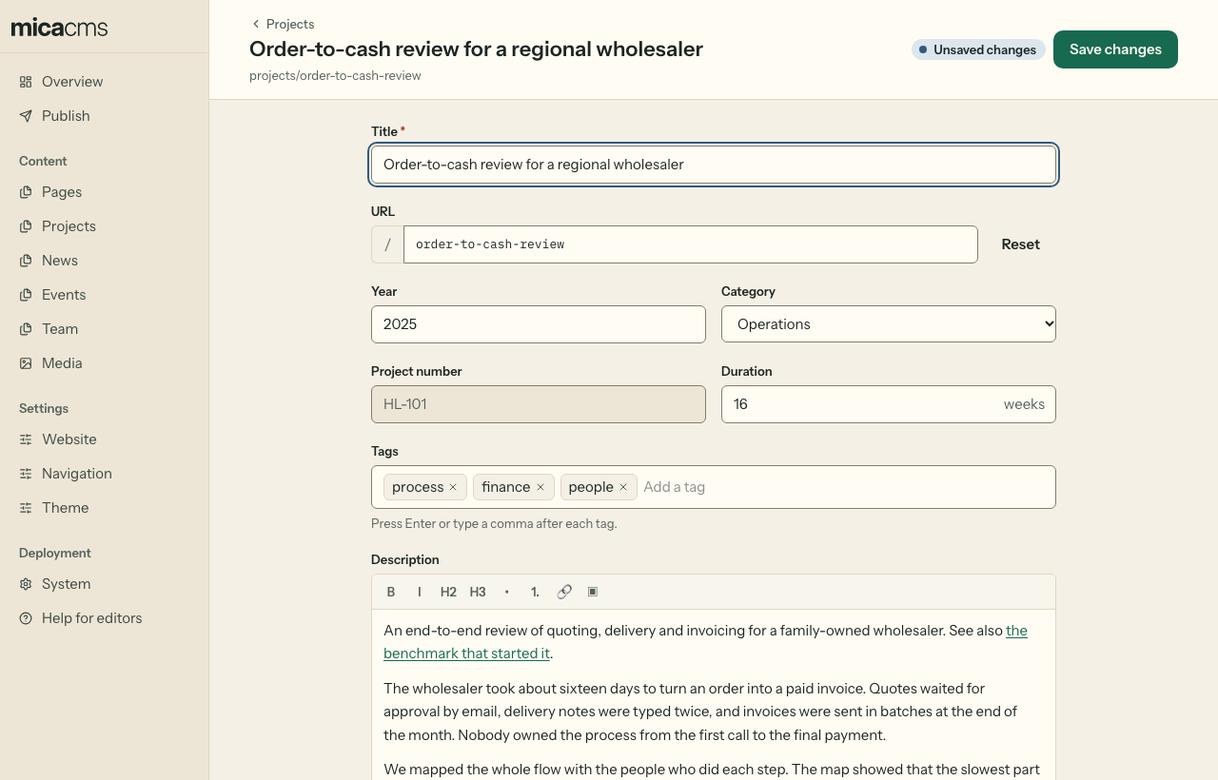This screenshot has height=780, width=1218.
Task: Open Help for editors
Action: pos(105,618)
